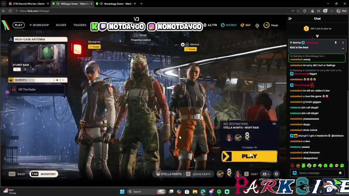Click the Gift 1 sub badge
Image resolution: width=349 pixels, height=196 pixels.
pyautogui.click(x=306, y=29)
